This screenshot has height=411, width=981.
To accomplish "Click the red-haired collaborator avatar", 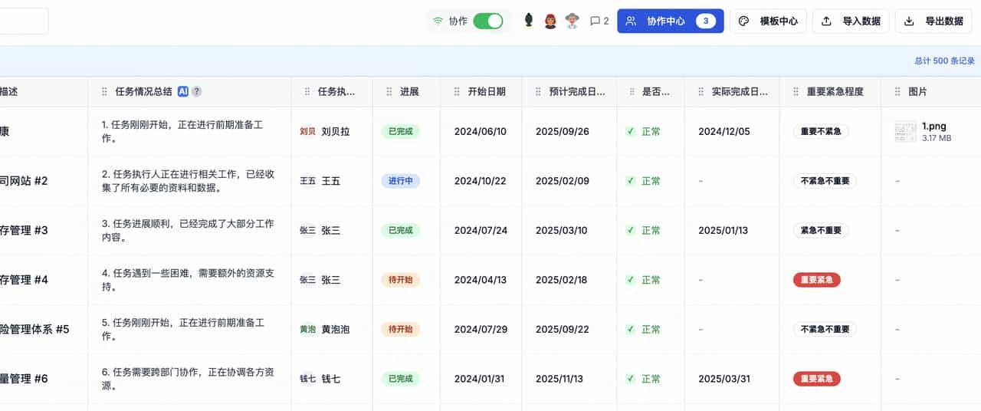I will [x=550, y=21].
